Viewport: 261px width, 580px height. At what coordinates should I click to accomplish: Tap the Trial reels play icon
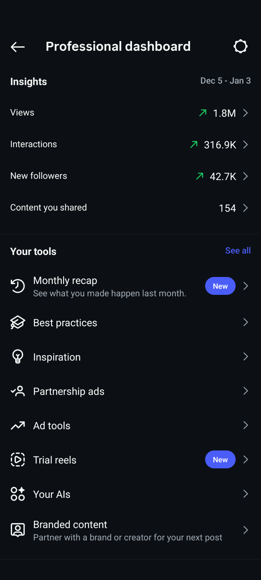18,460
